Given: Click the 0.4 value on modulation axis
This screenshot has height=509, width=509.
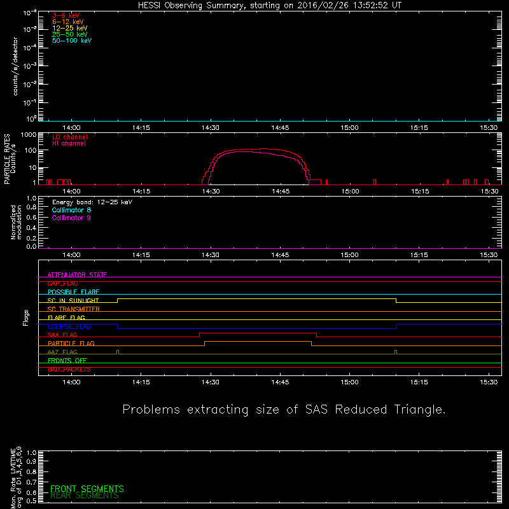Looking at the screenshot, I should 31,228.
